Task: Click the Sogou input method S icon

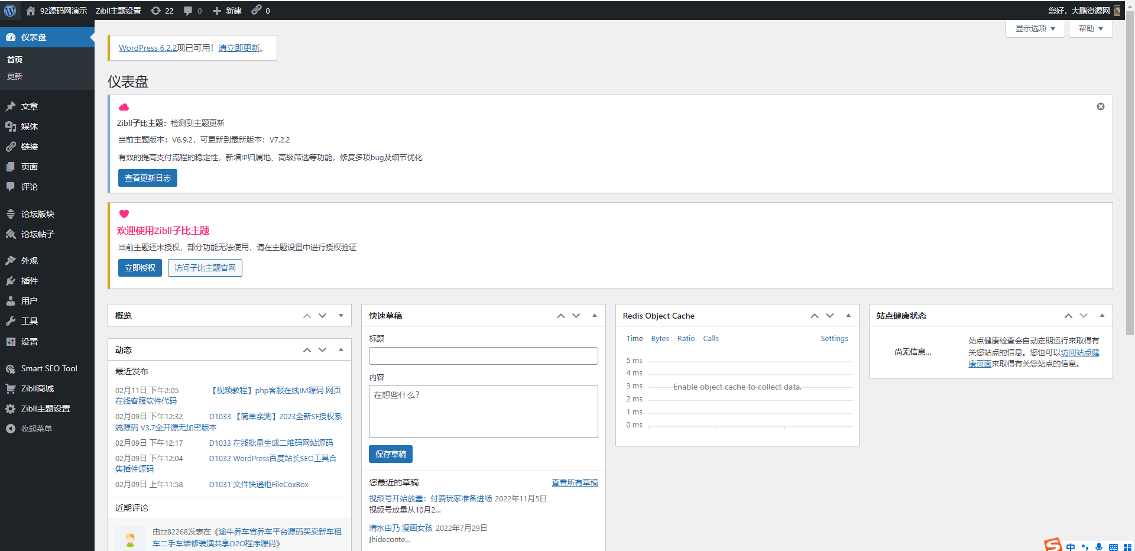Action: (x=1053, y=544)
